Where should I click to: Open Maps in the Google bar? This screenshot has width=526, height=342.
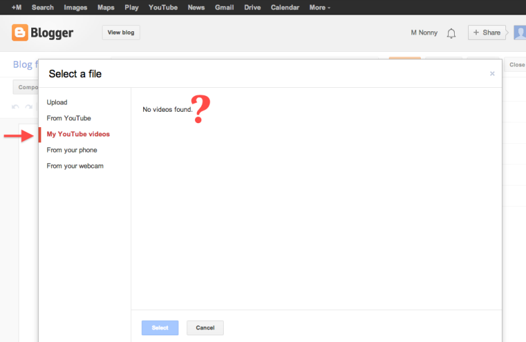point(106,7)
